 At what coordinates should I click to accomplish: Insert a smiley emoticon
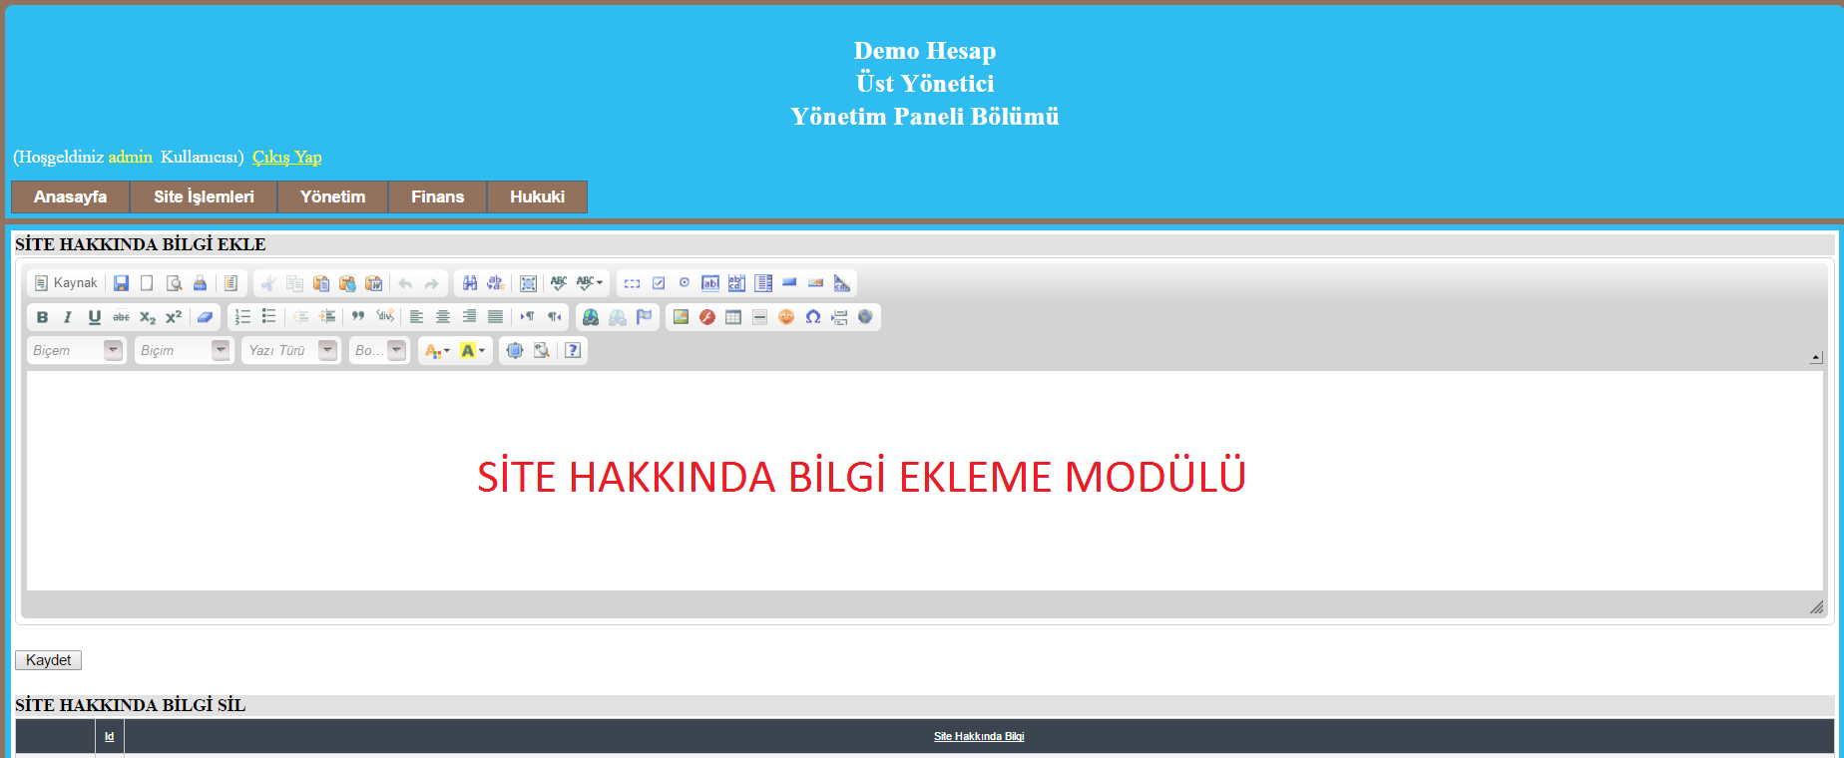coord(786,317)
